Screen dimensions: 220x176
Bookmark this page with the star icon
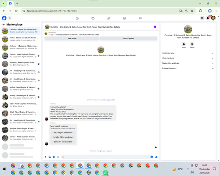[192, 11]
